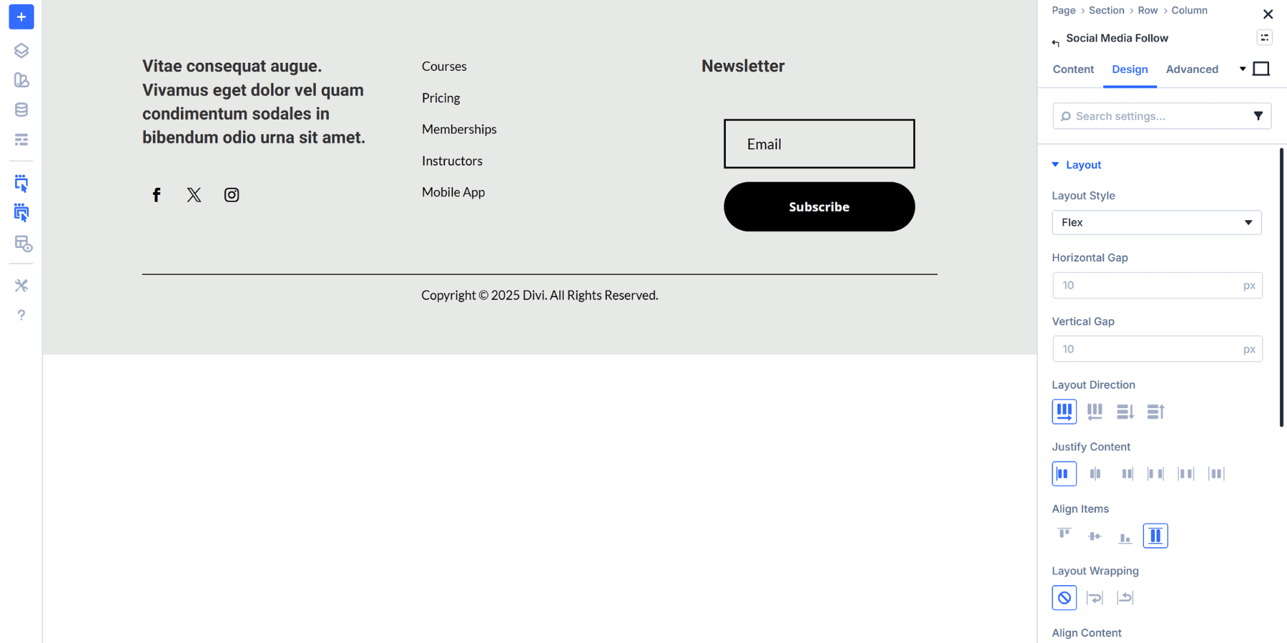Screen dimensions: 1287x643
Task: Open builder settings with the wrench icon
Action: pyautogui.click(x=21, y=285)
